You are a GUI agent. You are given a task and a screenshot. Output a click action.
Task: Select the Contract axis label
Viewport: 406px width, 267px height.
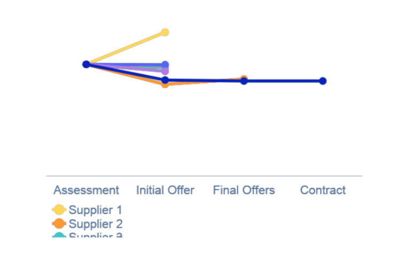coord(323,190)
